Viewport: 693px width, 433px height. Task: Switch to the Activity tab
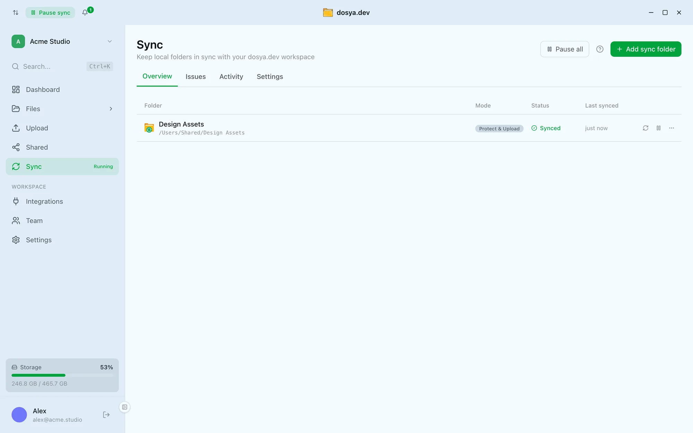click(231, 77)
